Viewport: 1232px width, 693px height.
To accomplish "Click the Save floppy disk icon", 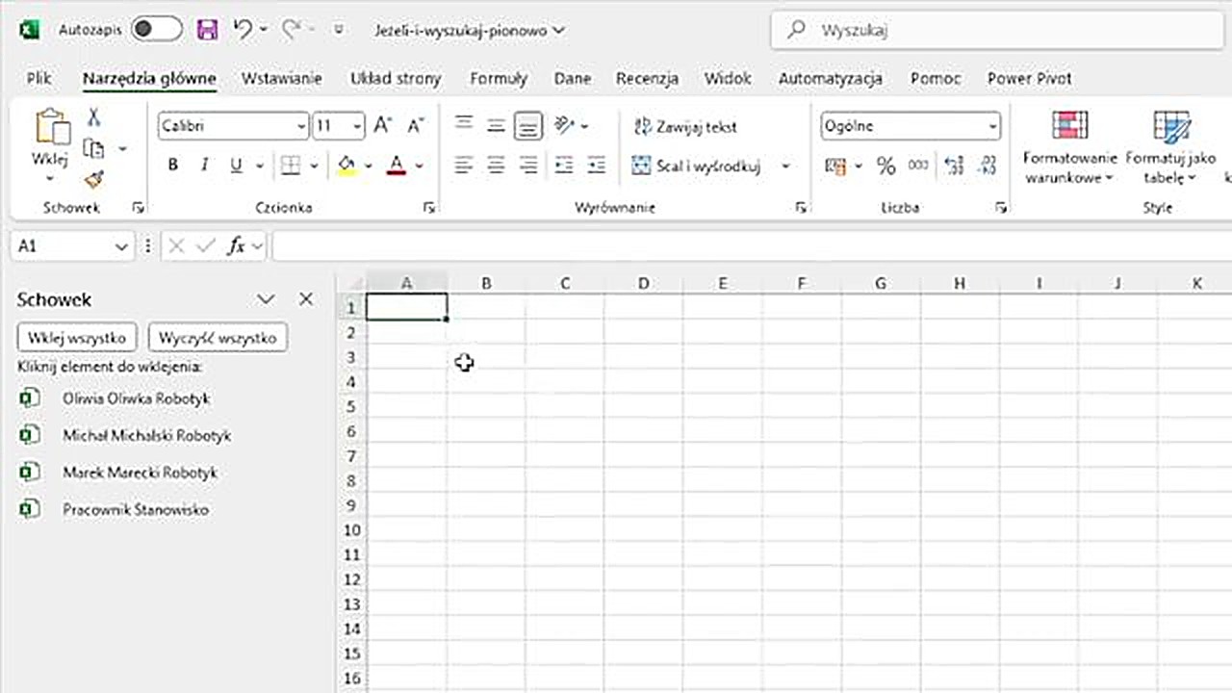I will tap(207, 30).
